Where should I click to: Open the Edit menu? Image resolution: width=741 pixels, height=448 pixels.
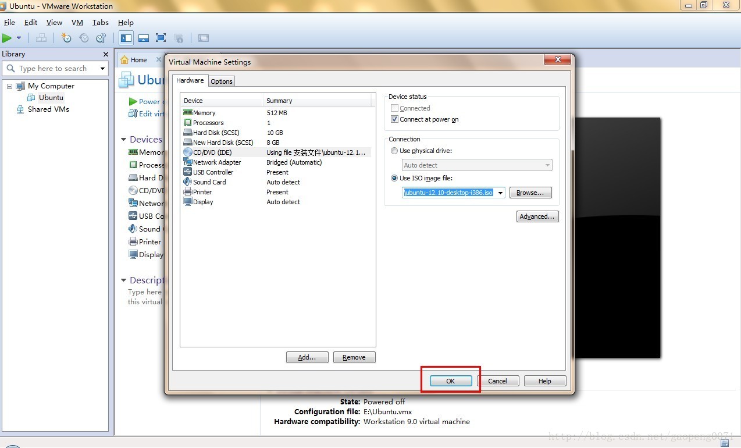click(31, 23)
